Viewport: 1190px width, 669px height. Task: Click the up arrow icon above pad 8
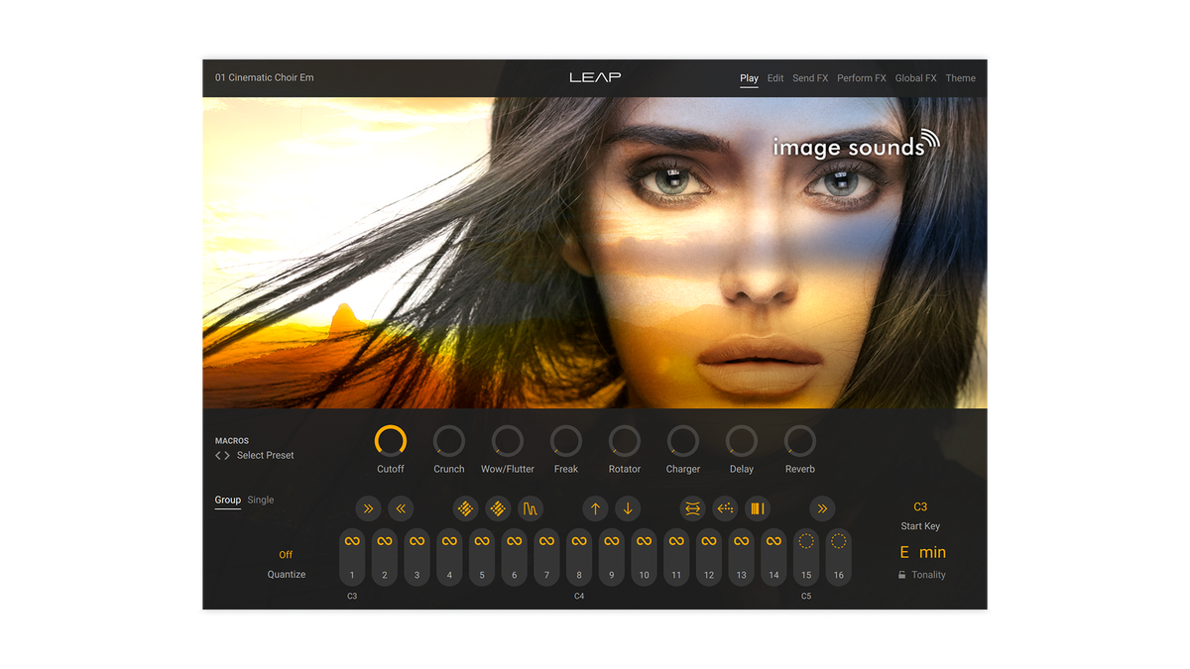coord(595,508)
